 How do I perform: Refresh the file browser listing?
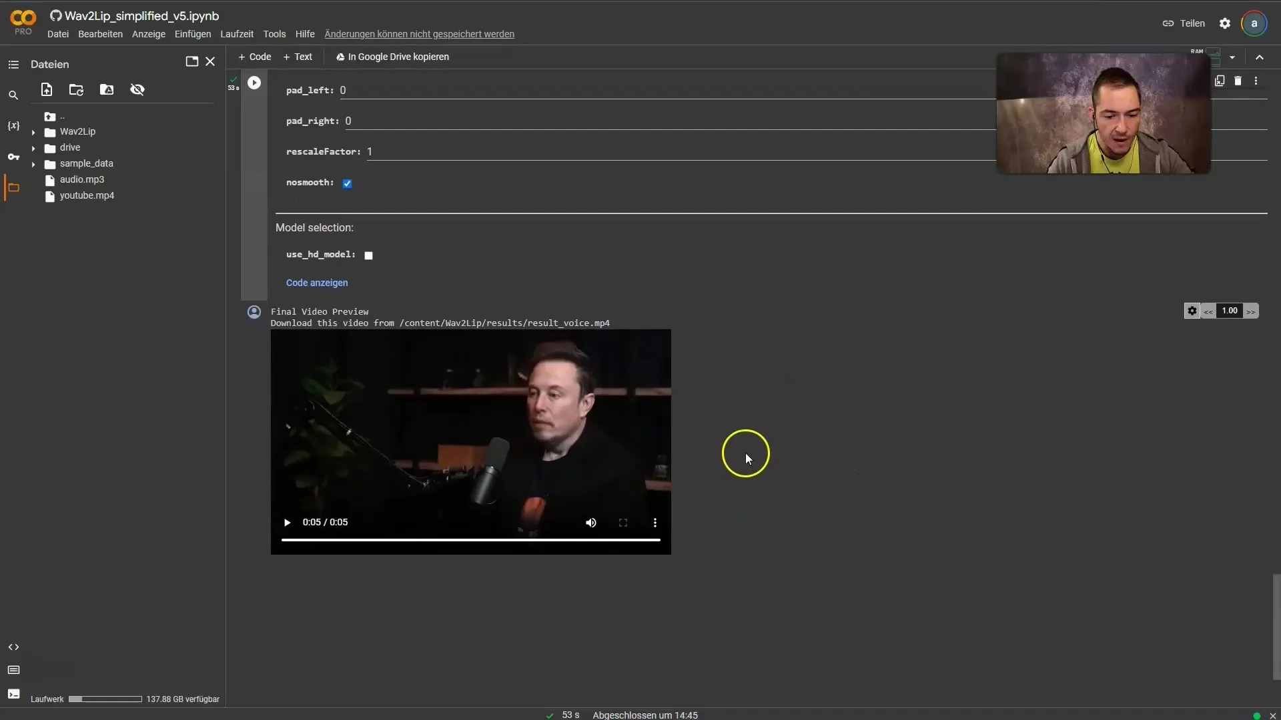(x=76, y=89)
